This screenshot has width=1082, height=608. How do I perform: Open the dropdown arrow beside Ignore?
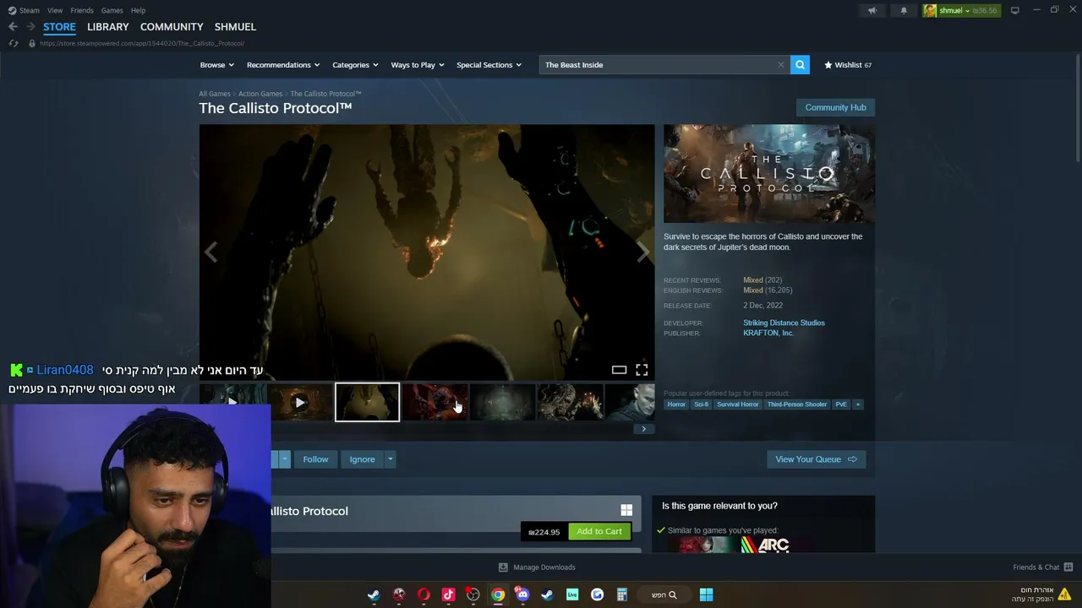click(390, 459)
